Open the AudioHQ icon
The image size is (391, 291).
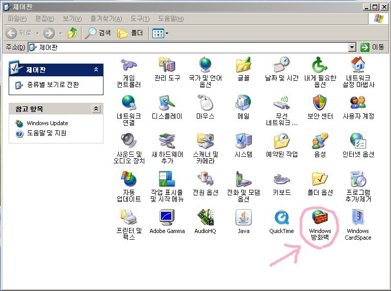(205, 217)
